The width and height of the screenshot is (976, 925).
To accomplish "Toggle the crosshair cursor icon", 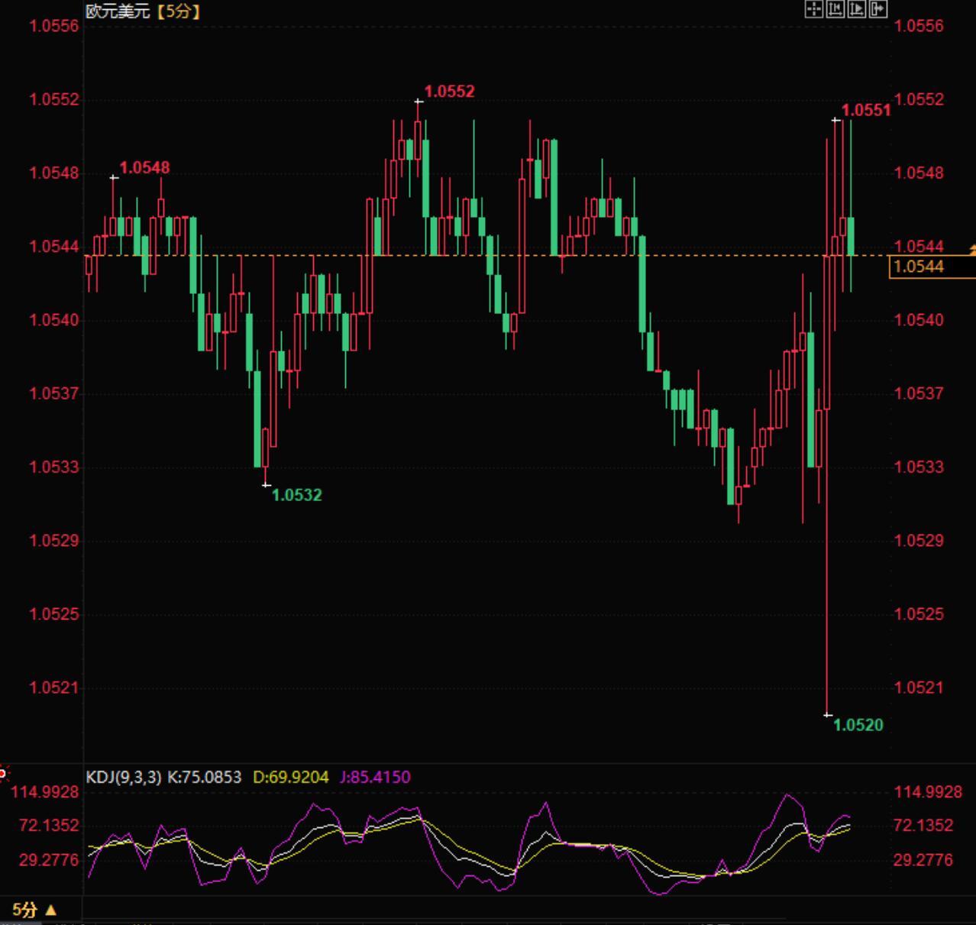I will [813, 9].
